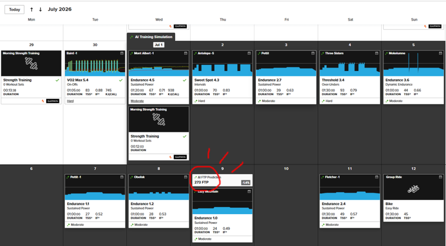Click calendar icon on Fletcher -1 card
Screen dimensions: 446x246
click(377, 177)
